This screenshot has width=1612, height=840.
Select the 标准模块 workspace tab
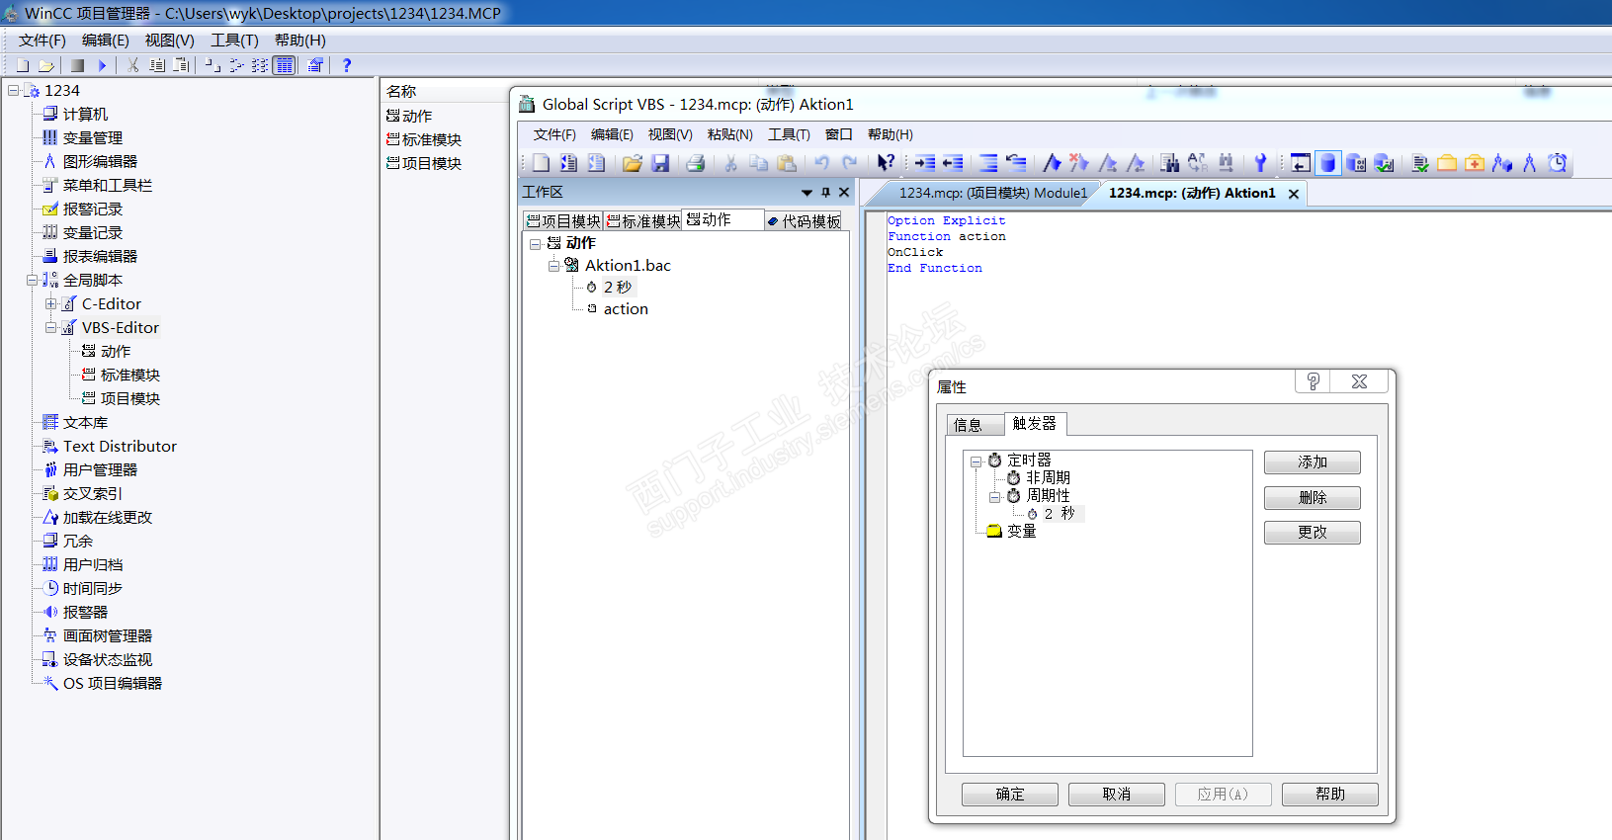(x=643, y=221)
